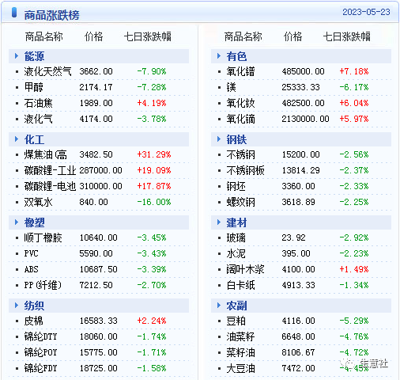Click the +31.29% change value
Viewport: 400px width, 380px height.
coord(154,154)
